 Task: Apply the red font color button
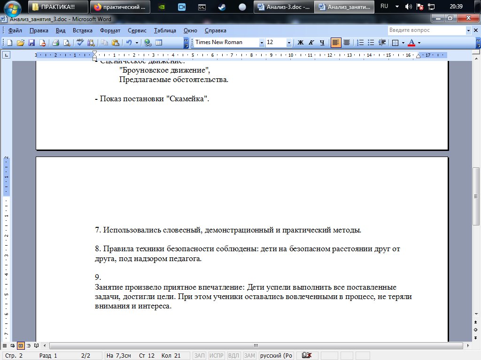tap(411, 43)
